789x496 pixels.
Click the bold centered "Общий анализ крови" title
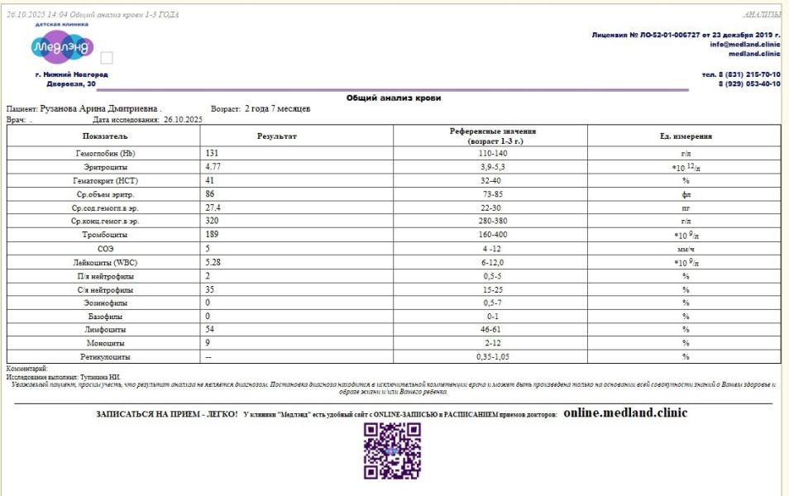(x=394, y=98)
